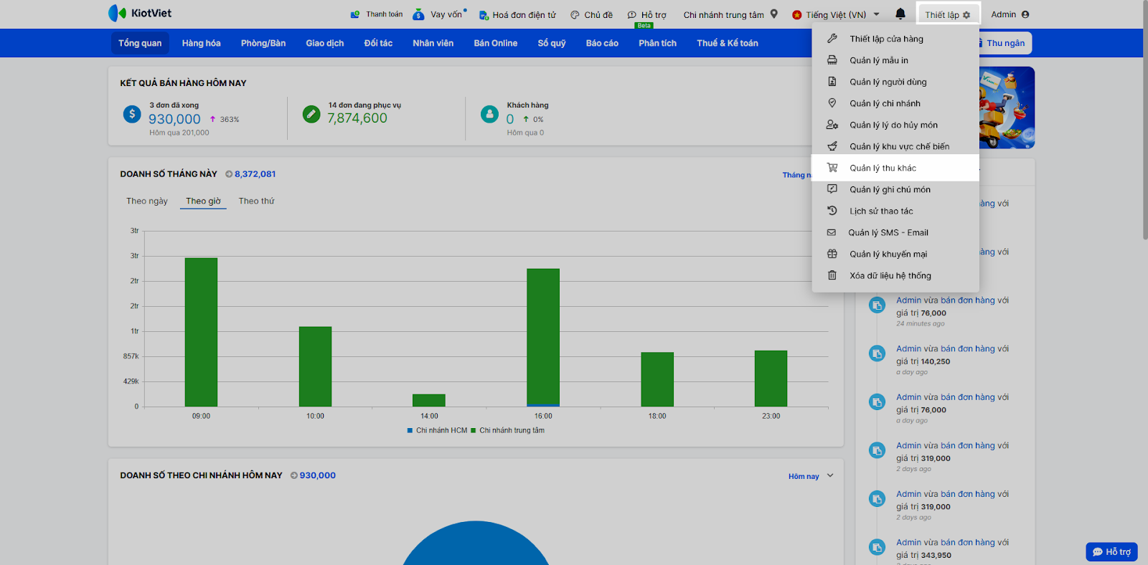Toggle Chi nhánh trung tâm legend series

coord(507,431)
